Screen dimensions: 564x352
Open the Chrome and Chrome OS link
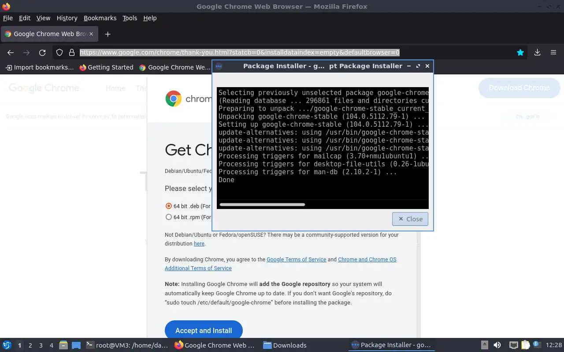click(367, 259)
